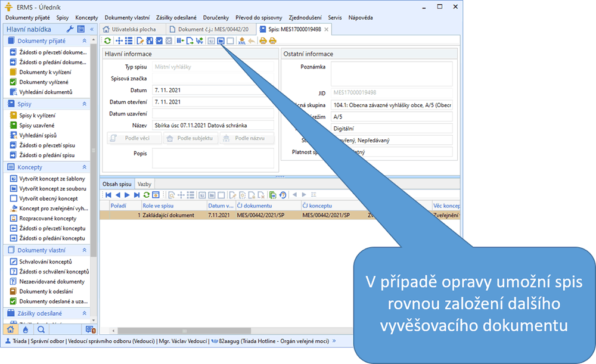
Task: Click the XML export icon in the toolbar
Action: [241, 41]
